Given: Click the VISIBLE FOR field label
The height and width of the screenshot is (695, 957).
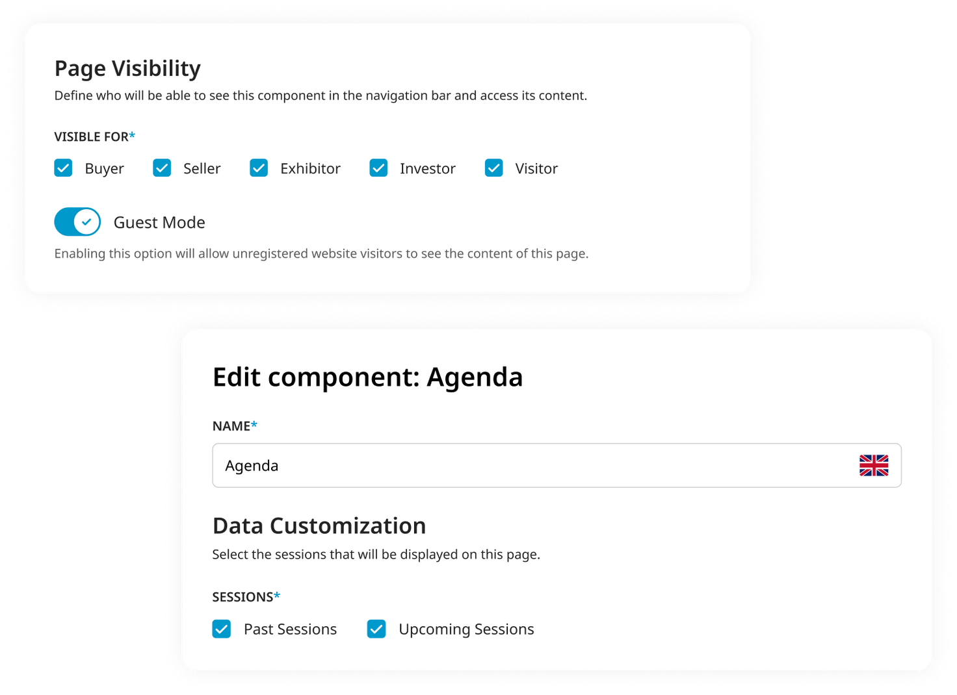Looking at the screenshot, I should coord(95,136).
